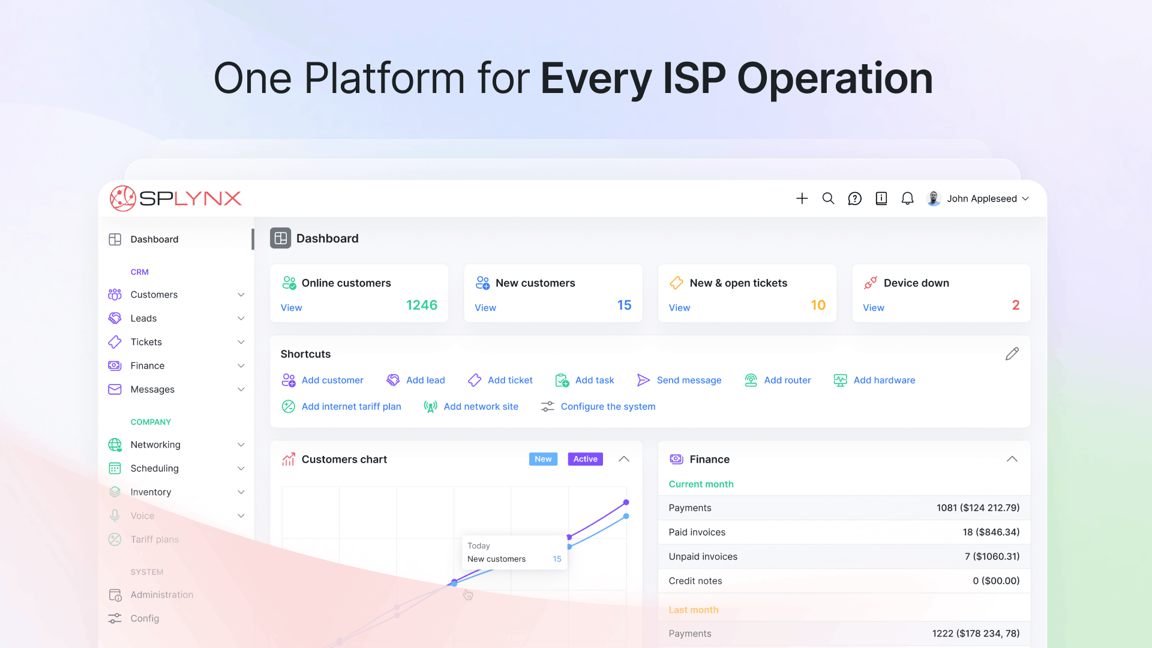Viewport: 1152px width, 648px height.
Task: Click the help question bubble icon
Action: click(854, 199)
